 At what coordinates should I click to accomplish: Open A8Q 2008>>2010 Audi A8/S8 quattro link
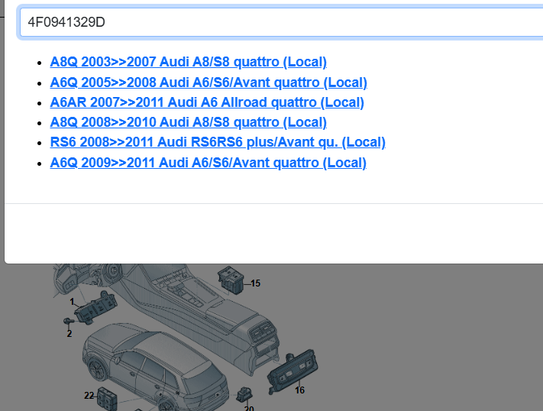click(x=188, y=122)
